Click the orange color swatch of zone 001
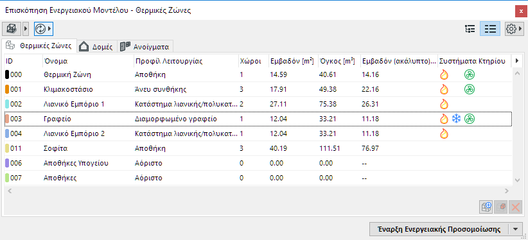The width and height of the screenshot is (528, 240). click(x=7, y=90)
